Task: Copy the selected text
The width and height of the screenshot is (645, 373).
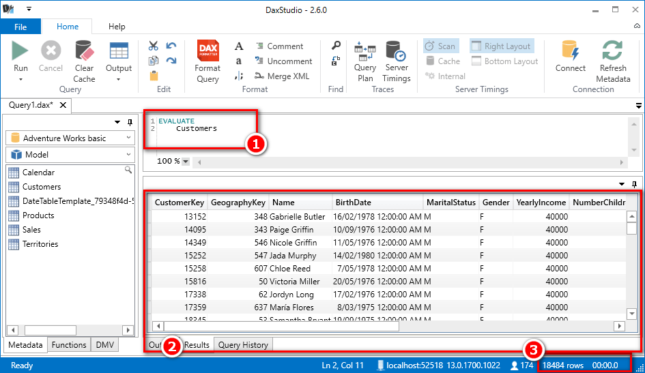Action: pyautogui.click(x=154, y=61)
